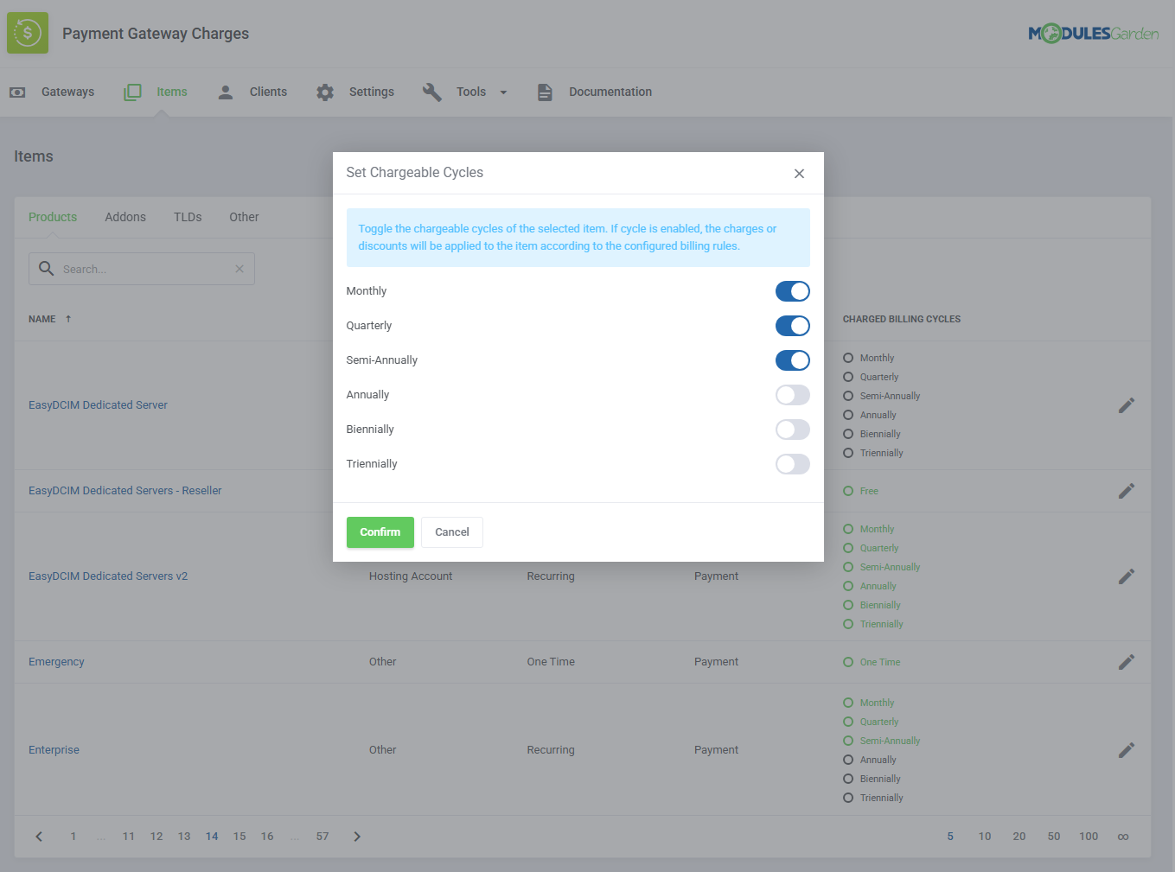
Task: Show 100 items per page
Action: tap(1088, 836)
